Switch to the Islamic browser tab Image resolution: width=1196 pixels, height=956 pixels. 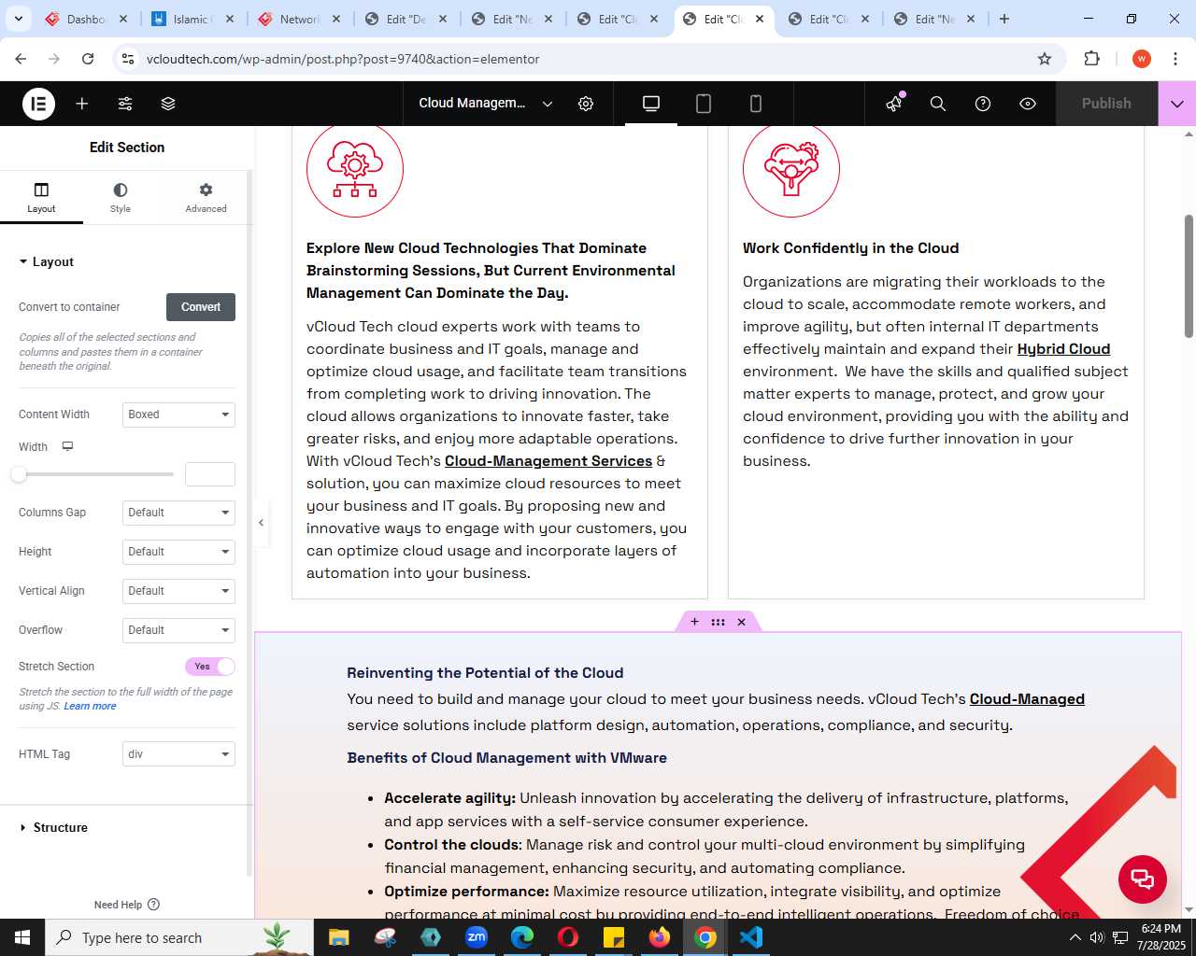(x=194, y=19)
